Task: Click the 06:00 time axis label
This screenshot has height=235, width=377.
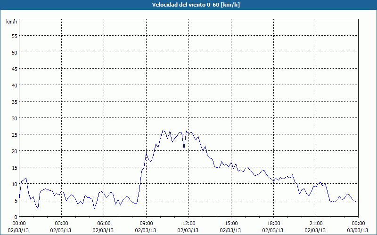Action: click(104, 224)
